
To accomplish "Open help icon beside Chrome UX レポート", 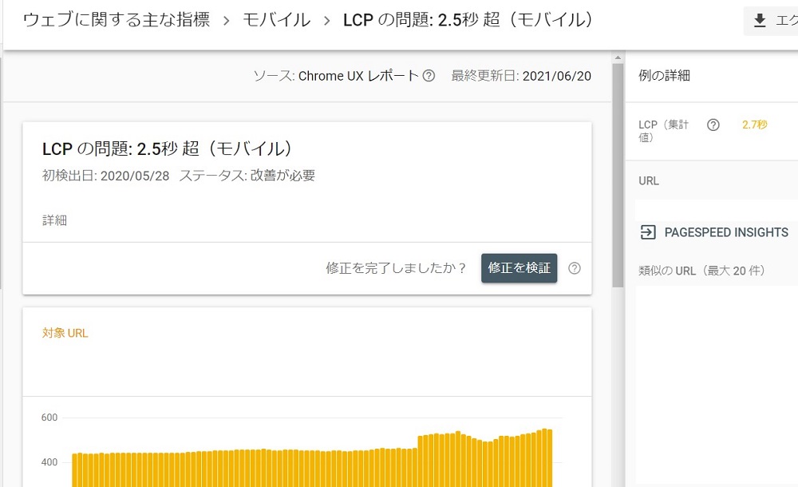I will pos(429,76).
